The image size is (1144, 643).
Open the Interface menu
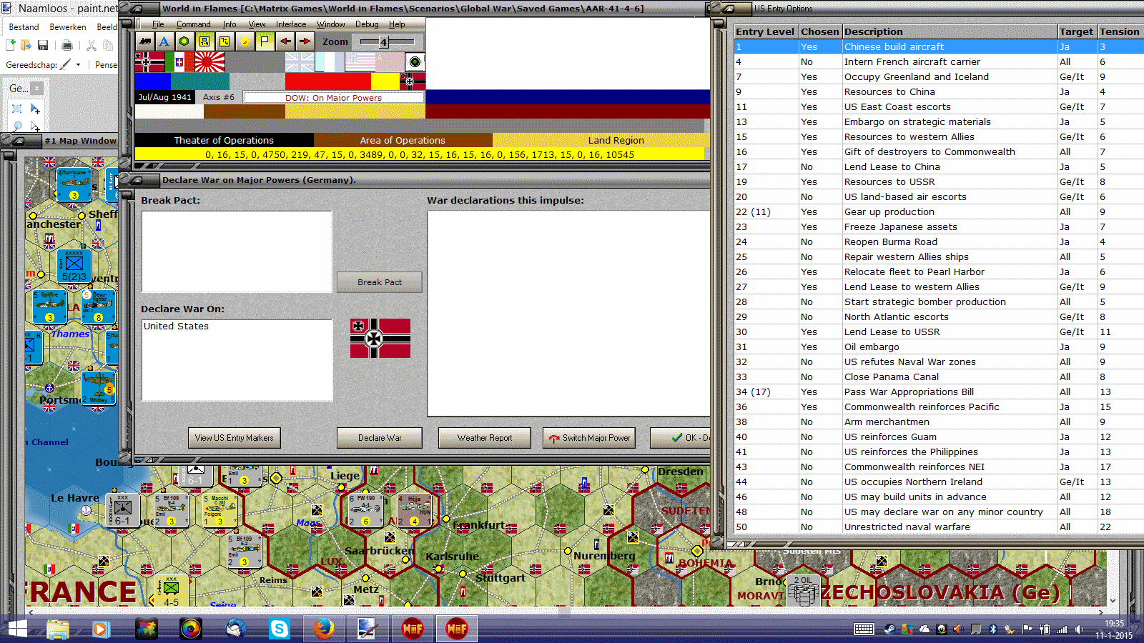pyautogui.click(x=291, y=24)
